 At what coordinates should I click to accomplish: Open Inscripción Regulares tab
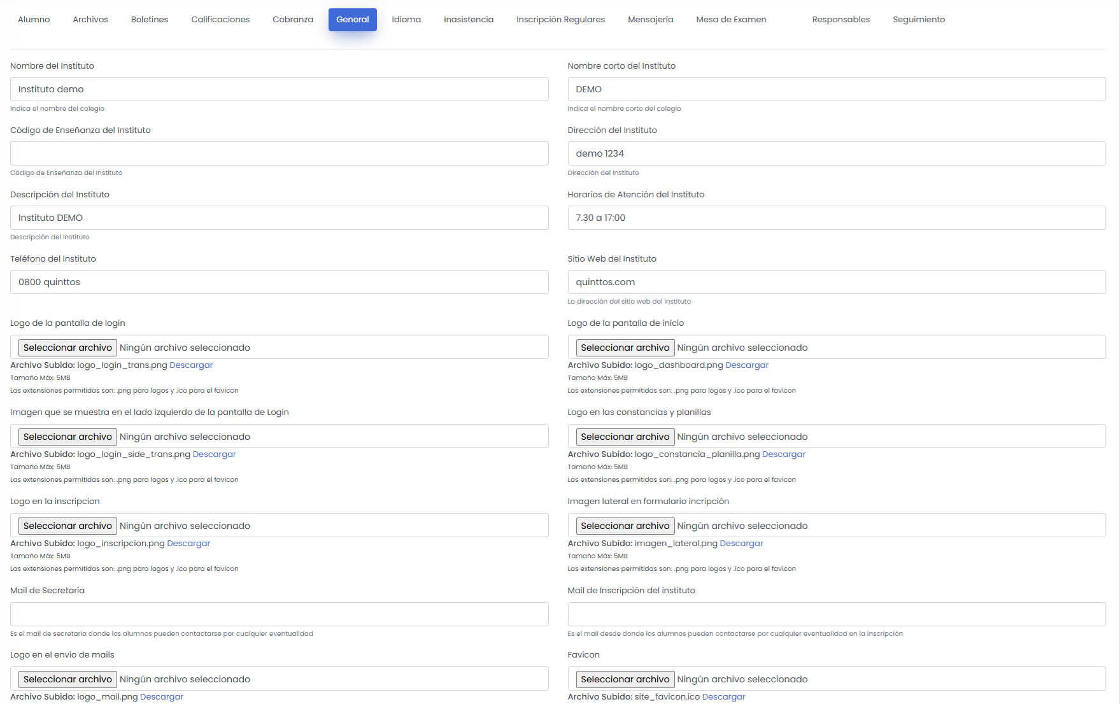pyautogui.click(x=561, y=20)
